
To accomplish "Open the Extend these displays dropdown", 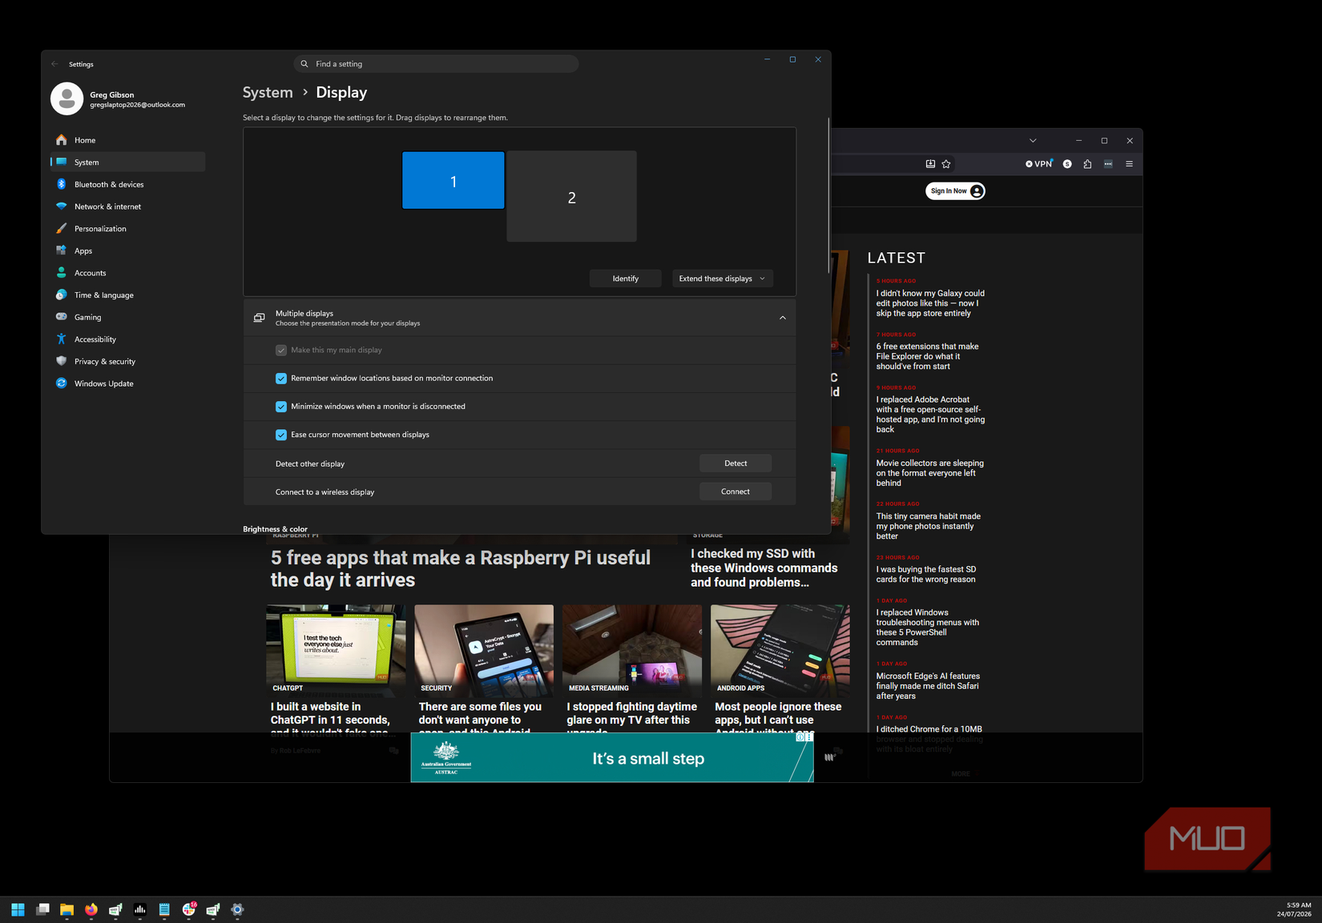I will (722, 279).
